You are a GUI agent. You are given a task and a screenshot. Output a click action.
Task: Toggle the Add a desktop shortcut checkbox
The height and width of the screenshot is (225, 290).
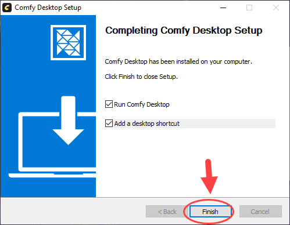[109, 124]
